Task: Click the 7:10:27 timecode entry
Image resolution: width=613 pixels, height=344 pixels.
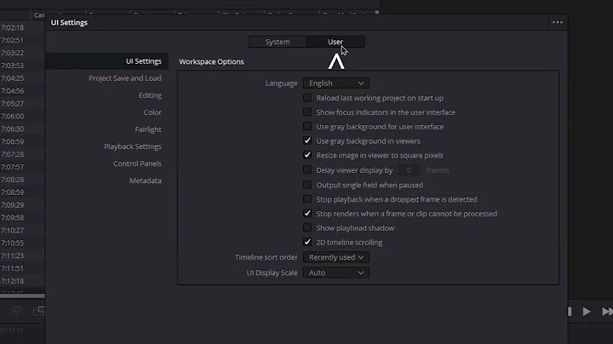Action: click(13, 230)
